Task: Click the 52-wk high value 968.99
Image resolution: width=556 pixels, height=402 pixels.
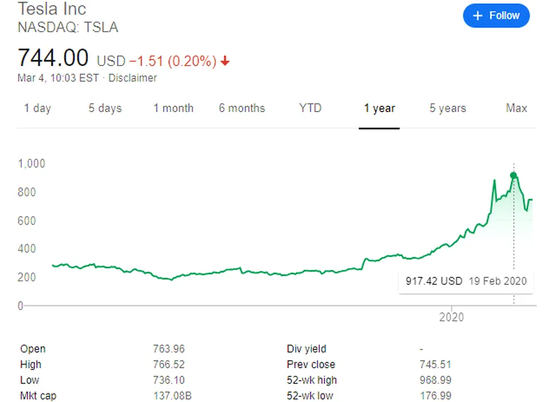Action: coord(435,380)
